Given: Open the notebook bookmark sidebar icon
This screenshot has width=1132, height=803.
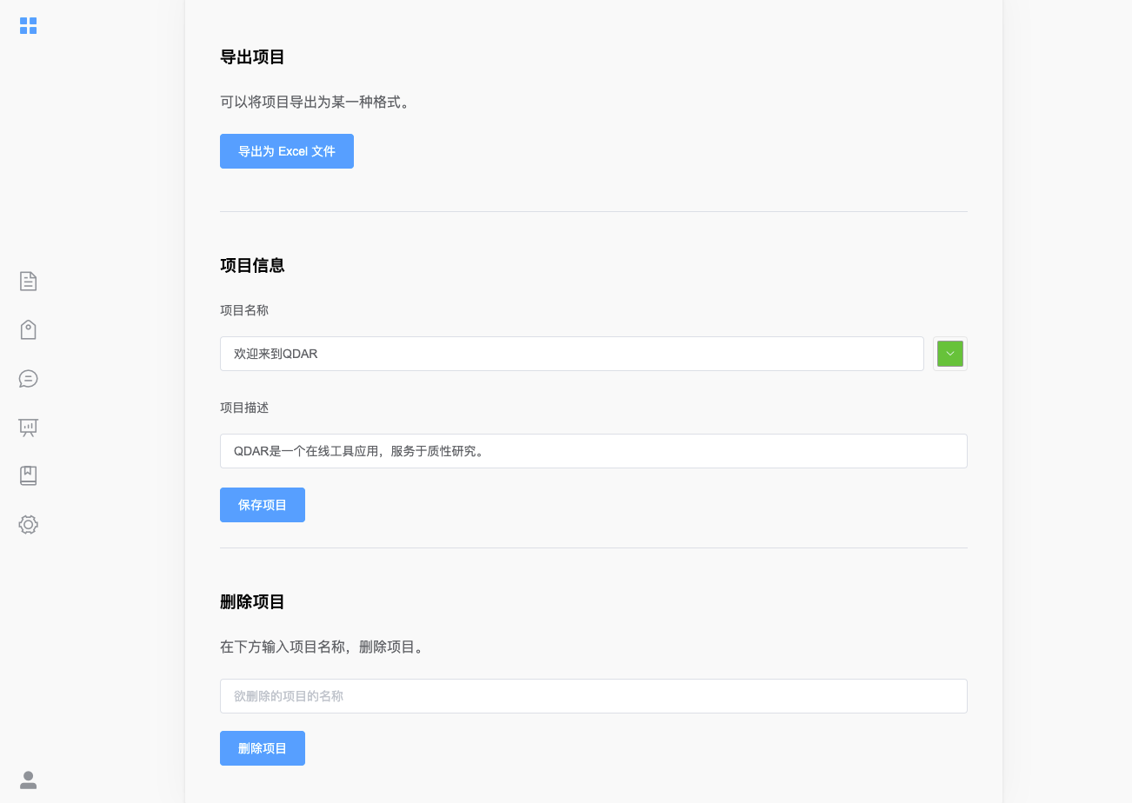Looking at the screenshot, I should [29, 475].
